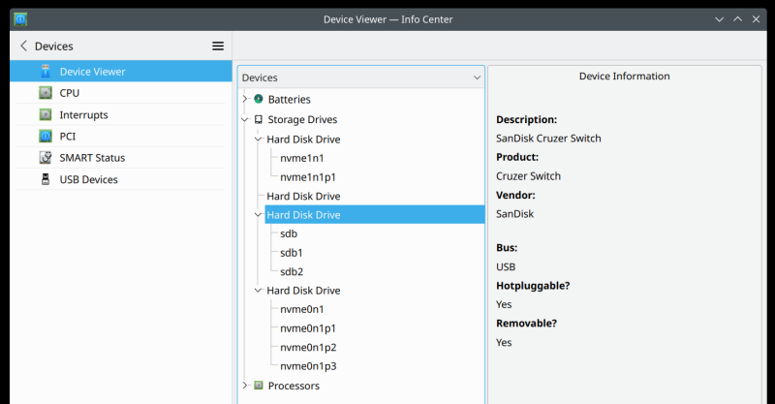Expand the Processors tree node
Image resolution: width=775 pixels, height=404 pixels.
click(245, 386)
